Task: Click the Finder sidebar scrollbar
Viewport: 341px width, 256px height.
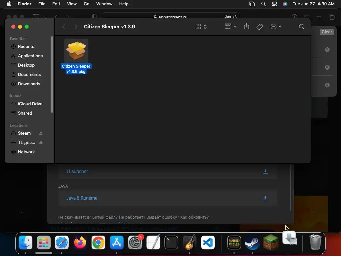Action: [x=52, y=74]
